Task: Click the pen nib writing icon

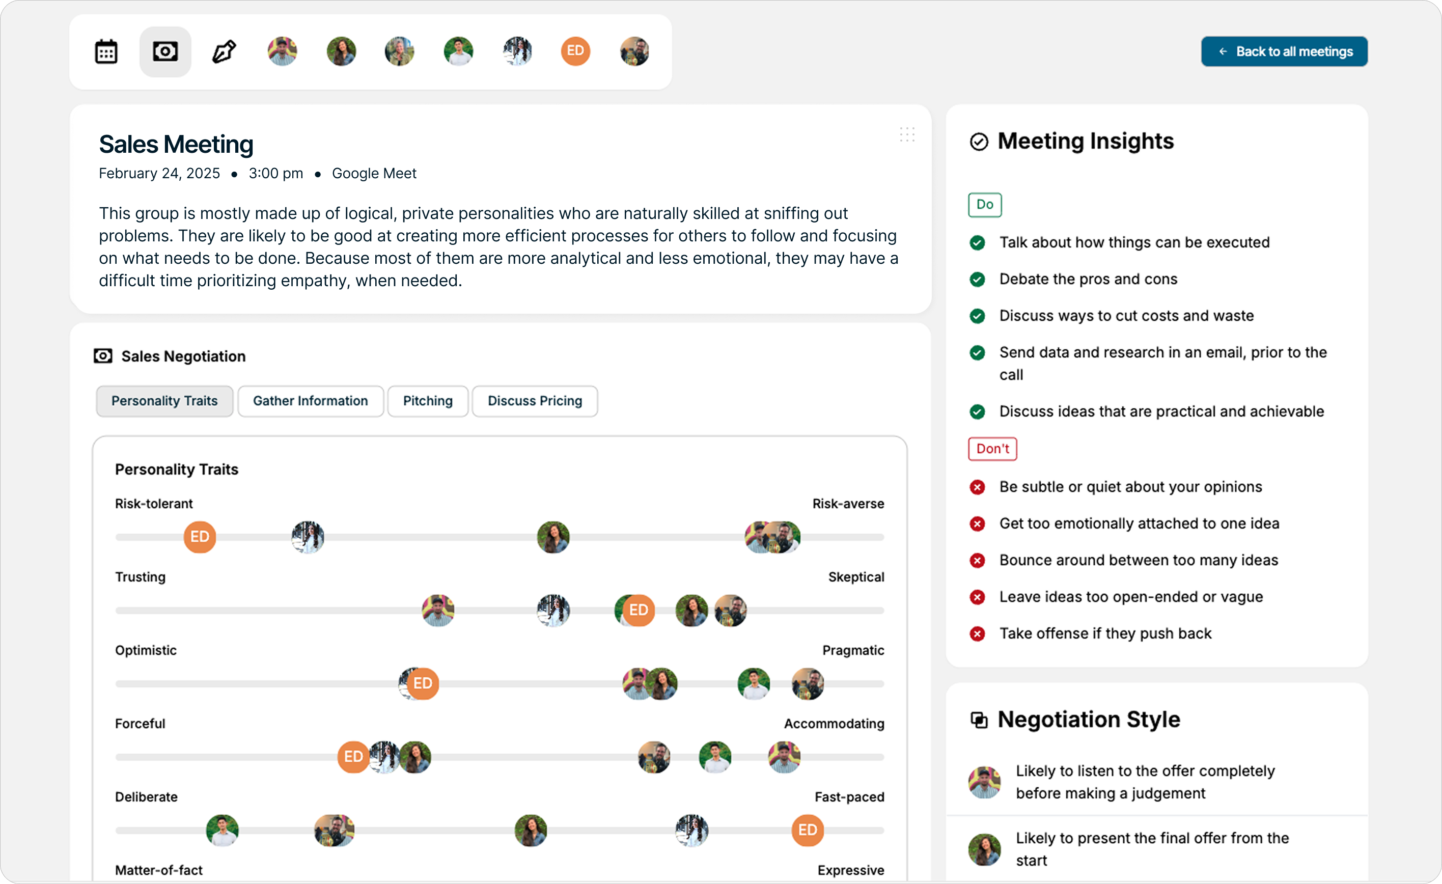Action: coord(224,51)
